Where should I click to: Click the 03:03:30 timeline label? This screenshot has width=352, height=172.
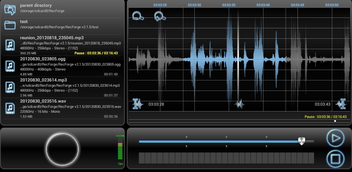[194, 5]
